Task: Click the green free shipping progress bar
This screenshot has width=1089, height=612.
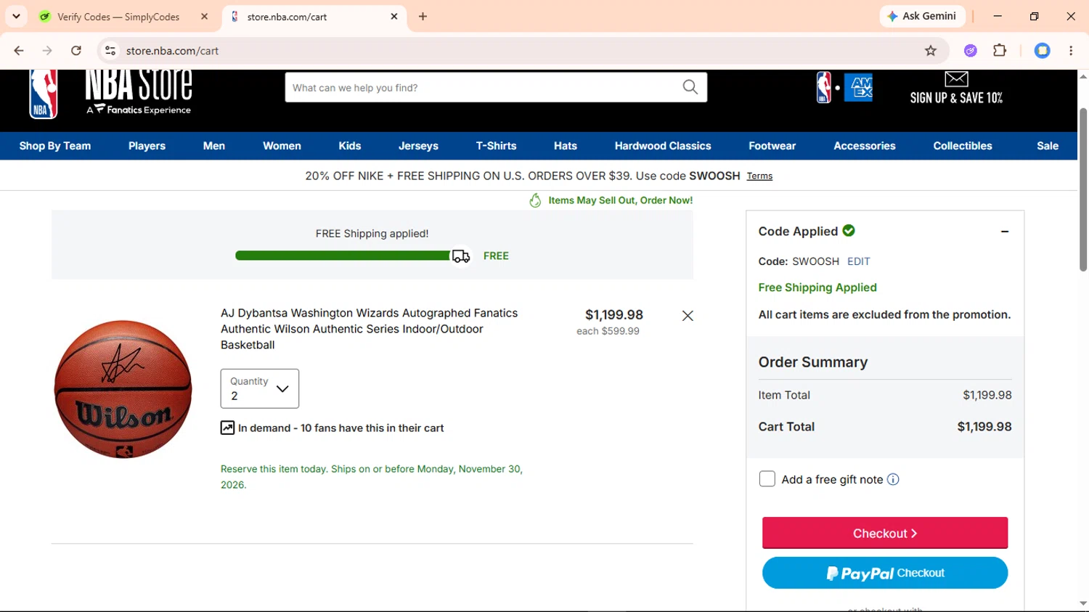Action: click(343, 256)
